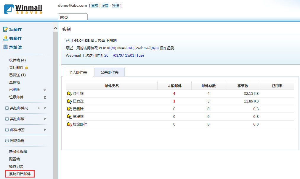Screen dimensions: 300x179
Task: Click the 操作记录 link in usage summary
Action: click(167, 48)
